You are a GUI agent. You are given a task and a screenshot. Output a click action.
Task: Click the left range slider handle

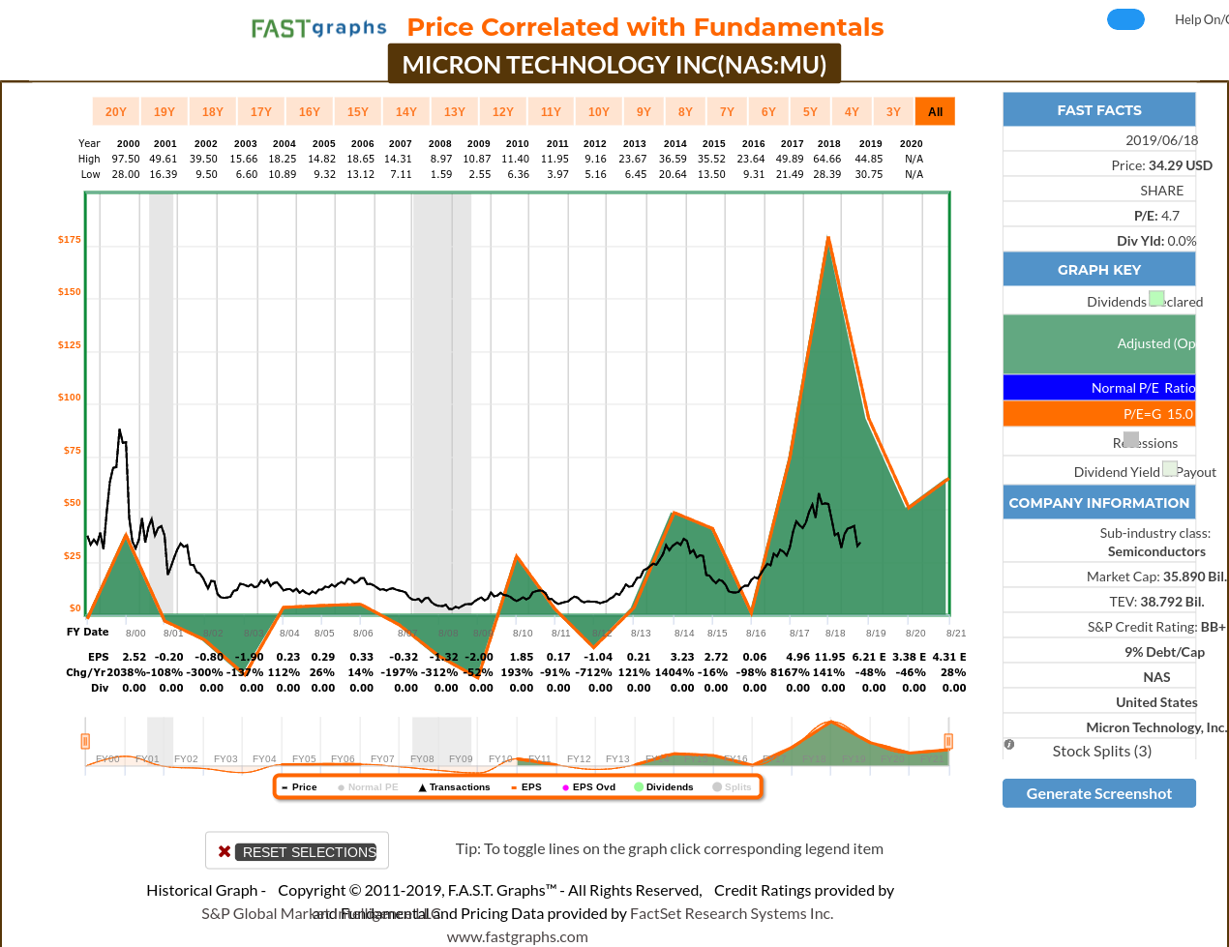pyautogui.click(x=85, y=741)
